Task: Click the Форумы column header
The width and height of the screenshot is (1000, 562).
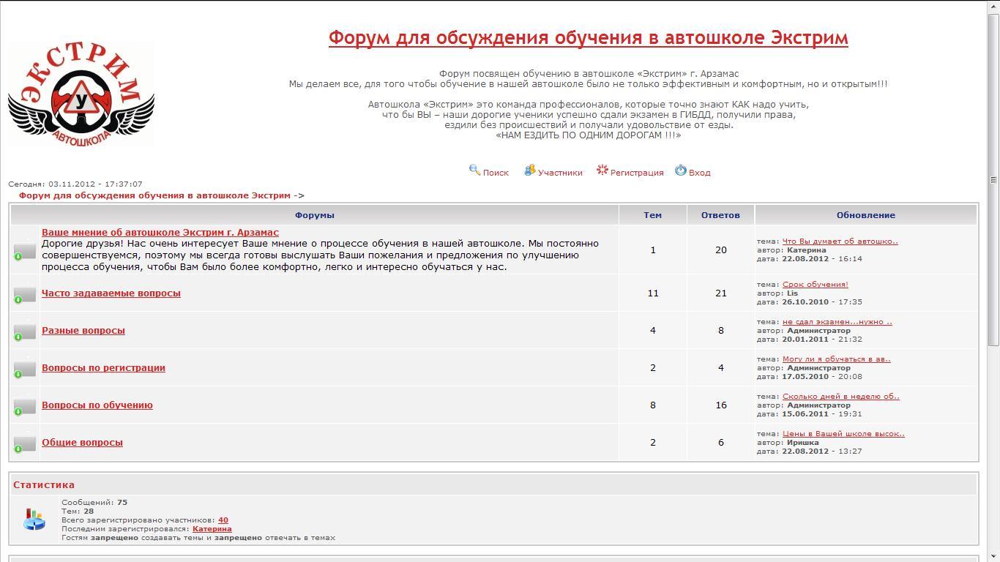Action: click(315, 215)
